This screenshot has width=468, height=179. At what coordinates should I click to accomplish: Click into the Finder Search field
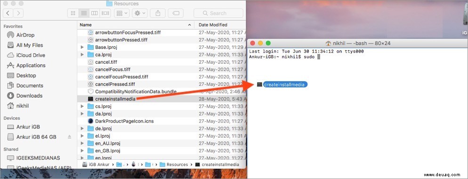click(x=218, y=13)
